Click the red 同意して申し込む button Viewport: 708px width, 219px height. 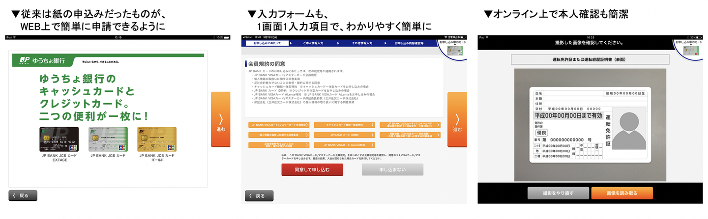pos(312,169)
